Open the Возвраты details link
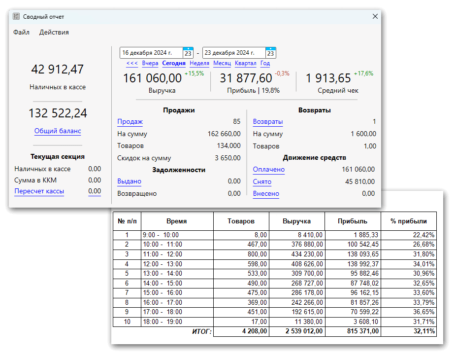 click(x=268, y=122)
